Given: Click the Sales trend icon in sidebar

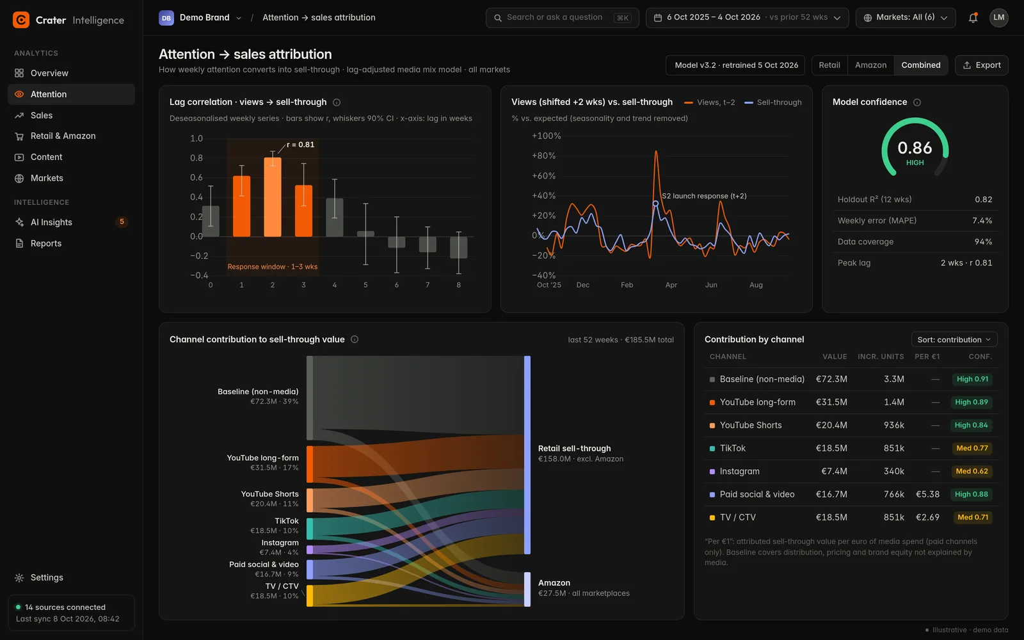Looking at the screenshot, I should [19, 115].
